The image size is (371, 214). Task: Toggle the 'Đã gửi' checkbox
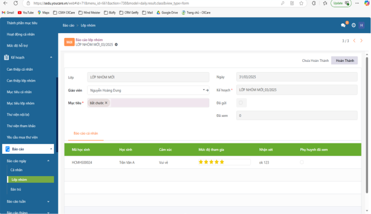(240, 103)
